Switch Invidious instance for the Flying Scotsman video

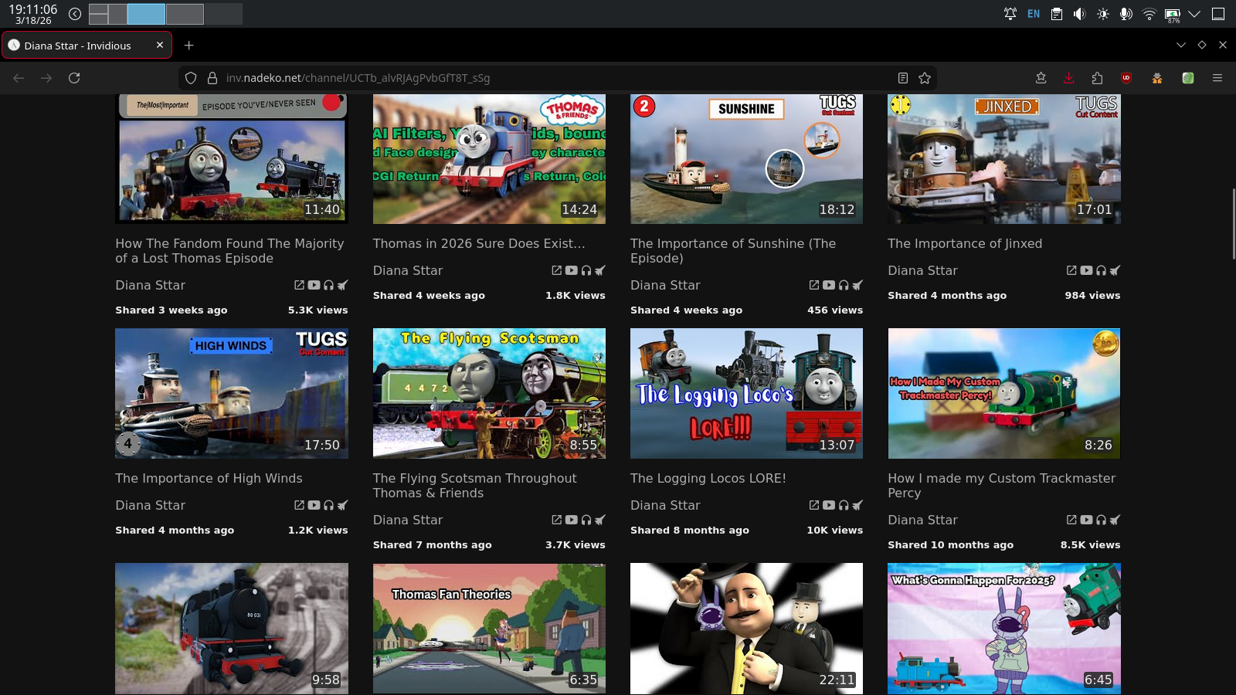point(600,520)
